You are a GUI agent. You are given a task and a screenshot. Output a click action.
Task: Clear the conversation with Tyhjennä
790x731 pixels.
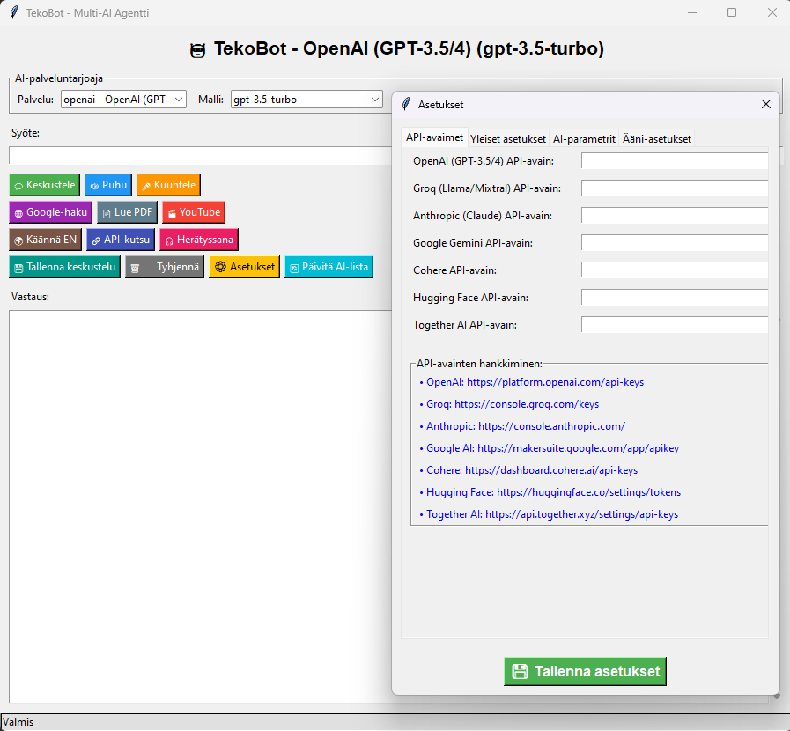(165, 267)
